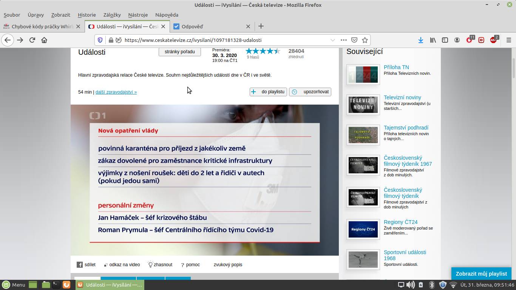This screenshot has width=516, height=290.
Task: Open 'Československý filmový týdeník 1967' link
Action: [408, 161]
